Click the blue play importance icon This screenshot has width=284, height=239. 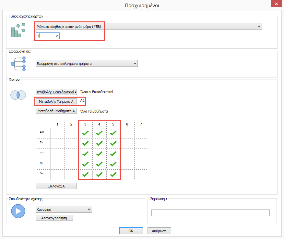[18, 211]
